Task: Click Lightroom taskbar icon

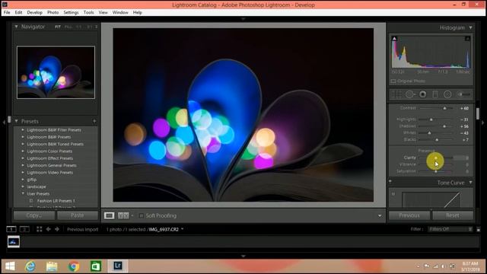Action: point(118,266)
